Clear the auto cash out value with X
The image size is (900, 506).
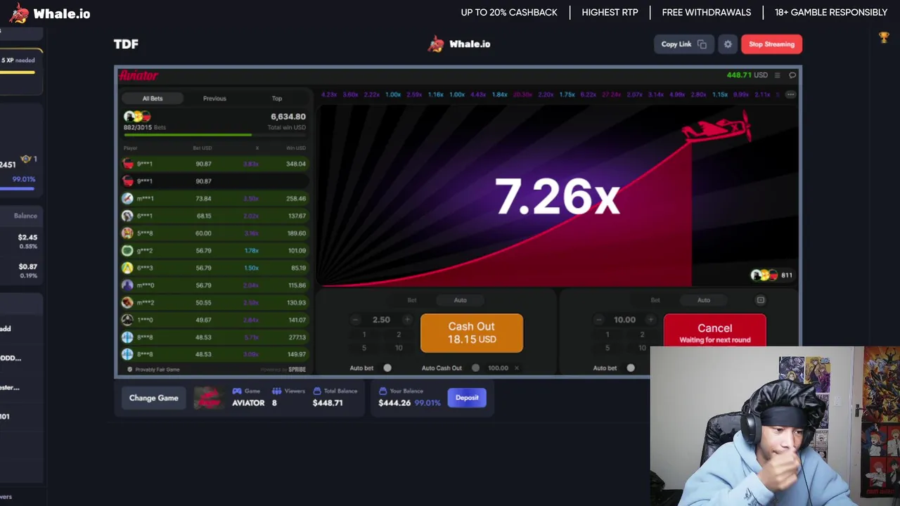click(516, 368)
